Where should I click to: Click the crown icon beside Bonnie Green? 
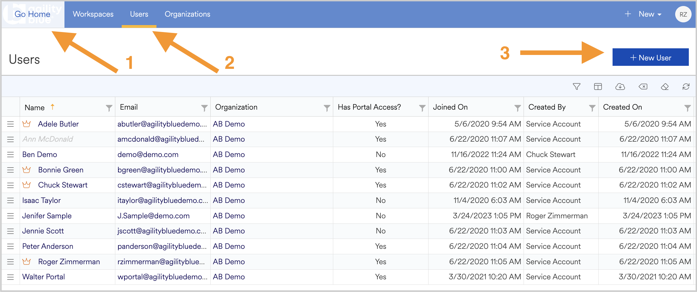(x=27, y=170)
